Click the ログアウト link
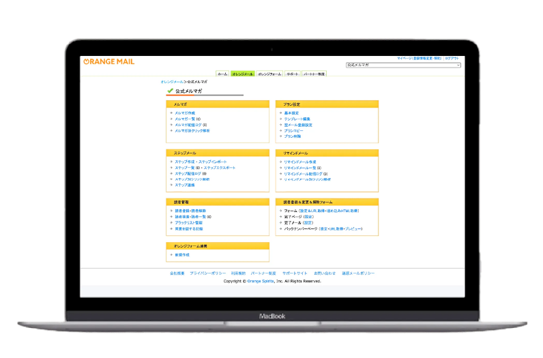The image size is (543, 358). pyautogui.click(x=453, y=59)
